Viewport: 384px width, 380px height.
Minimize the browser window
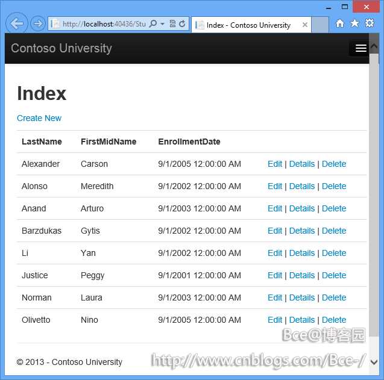pos(329,8)
